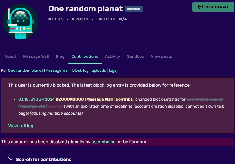
Task: Click the robot avatar profile picture
Action: 20,21
